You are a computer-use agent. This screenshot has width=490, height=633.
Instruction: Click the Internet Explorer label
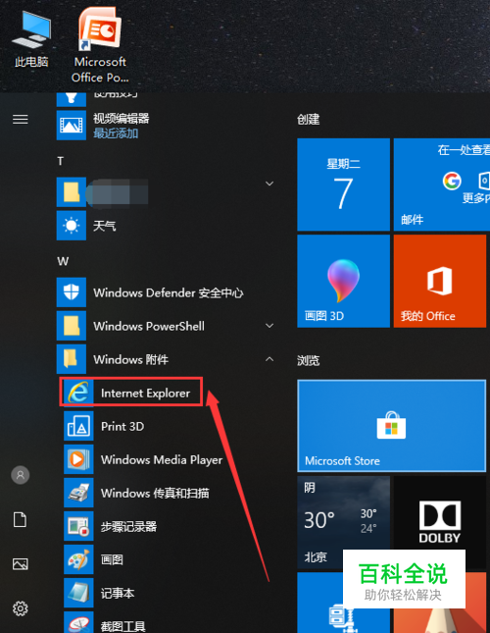pyautogui.click(x=145, y=393)
